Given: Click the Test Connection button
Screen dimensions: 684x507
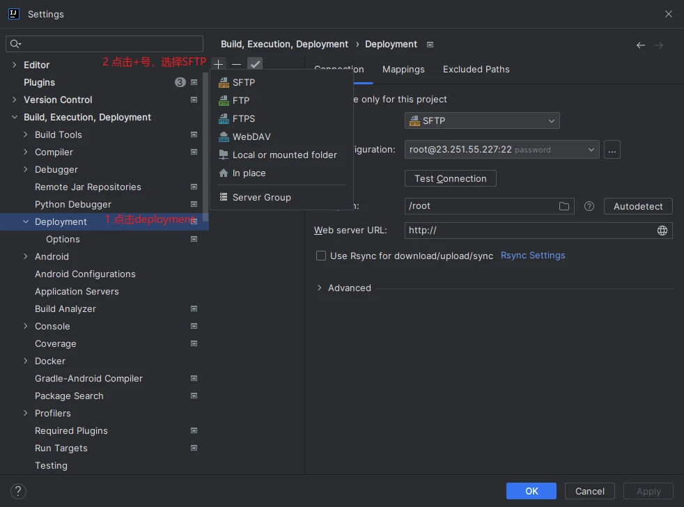Looking at the screenshot, I should pyautogui.click(x=451, y=178).
